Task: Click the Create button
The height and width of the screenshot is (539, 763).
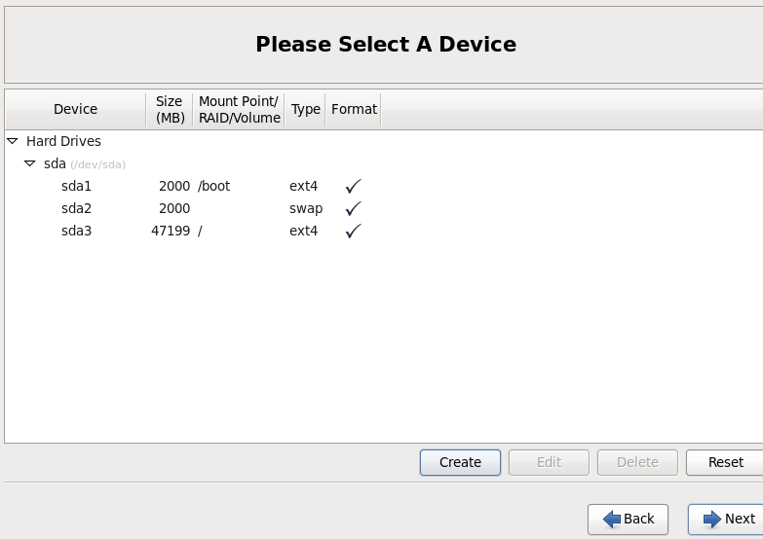Action: (460, 462)
